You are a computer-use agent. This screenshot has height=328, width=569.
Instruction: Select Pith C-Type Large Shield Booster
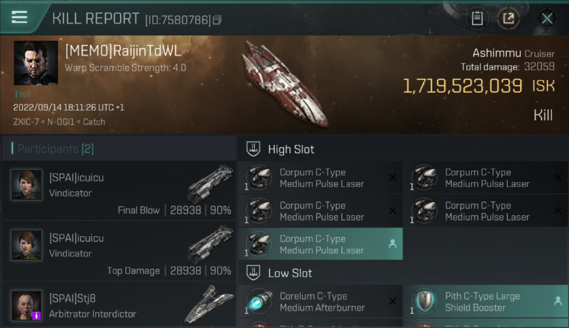tap(485, 302)
